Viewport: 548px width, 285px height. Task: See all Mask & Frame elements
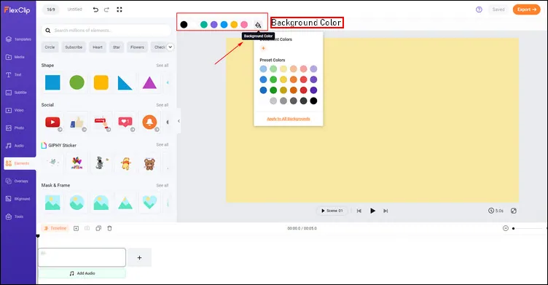163,185
